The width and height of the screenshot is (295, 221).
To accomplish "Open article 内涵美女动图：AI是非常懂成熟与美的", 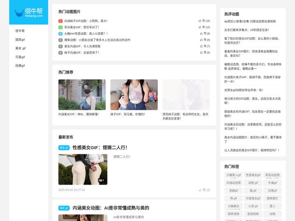I will [x=111, y=208].
